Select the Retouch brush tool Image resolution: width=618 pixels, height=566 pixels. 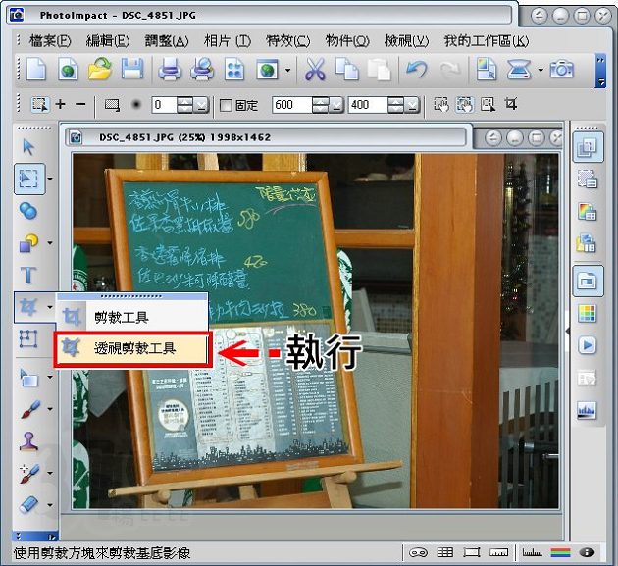tap(30, 473)
